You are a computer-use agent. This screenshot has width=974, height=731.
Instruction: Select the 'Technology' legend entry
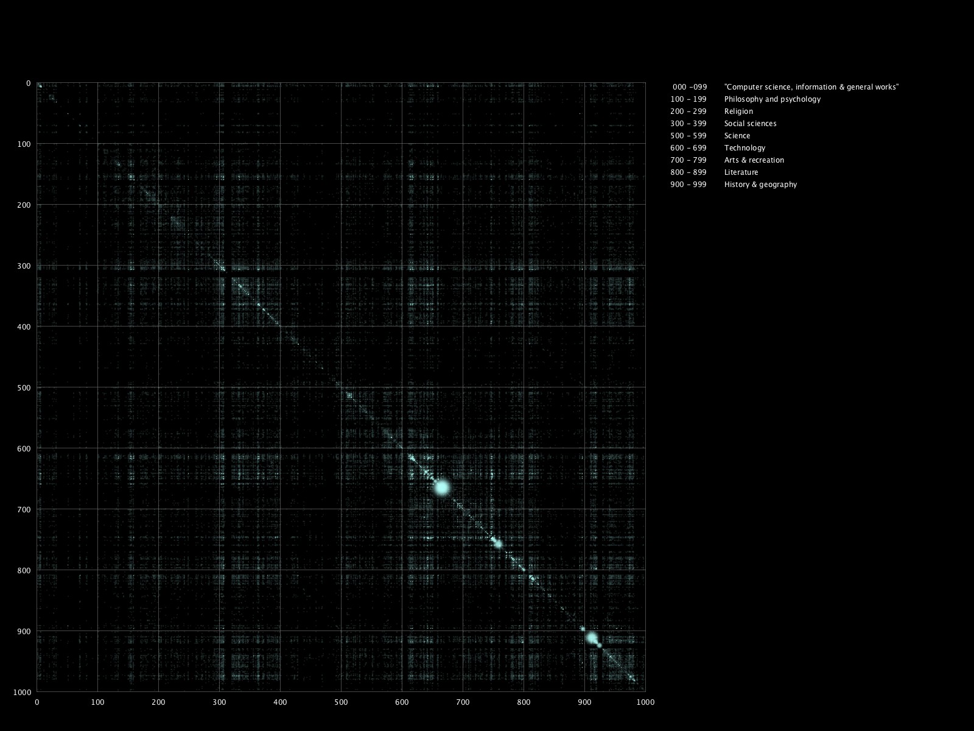[745, 148]
